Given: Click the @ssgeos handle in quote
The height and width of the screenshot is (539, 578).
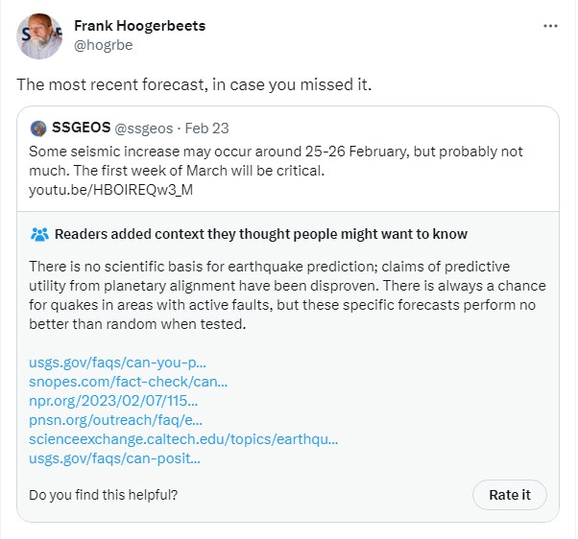Looking at the screenshot, I should point(147,129).
